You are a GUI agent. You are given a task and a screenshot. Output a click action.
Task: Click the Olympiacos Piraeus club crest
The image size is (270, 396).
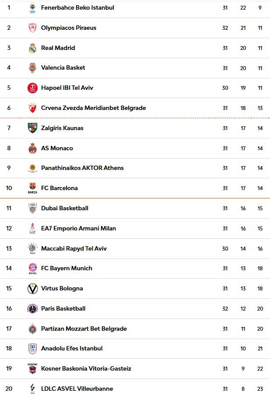point(32,28)
